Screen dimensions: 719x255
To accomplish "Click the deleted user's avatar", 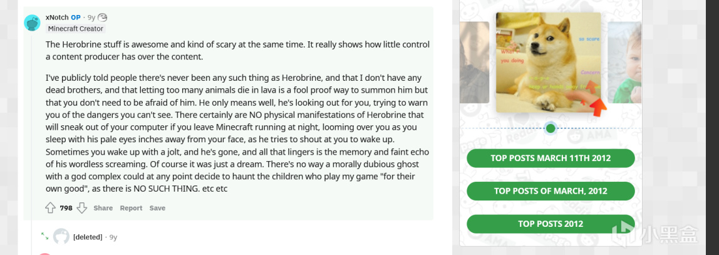I will tap(61, 237).
